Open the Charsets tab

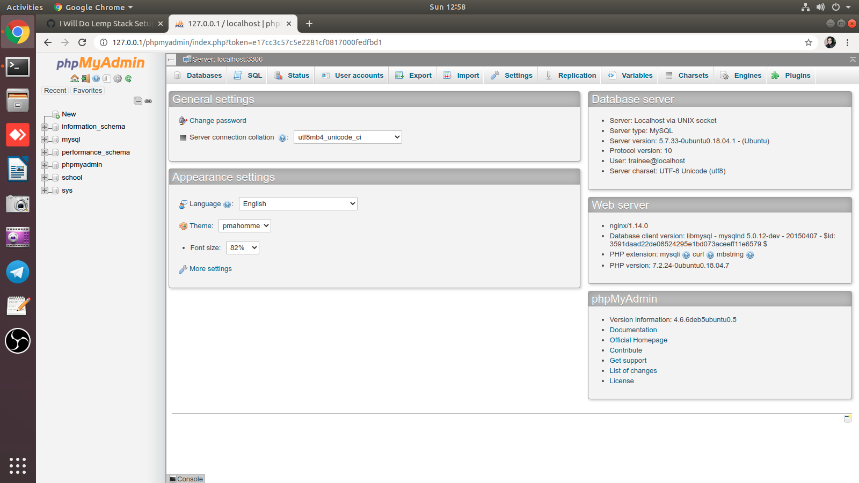687,76
